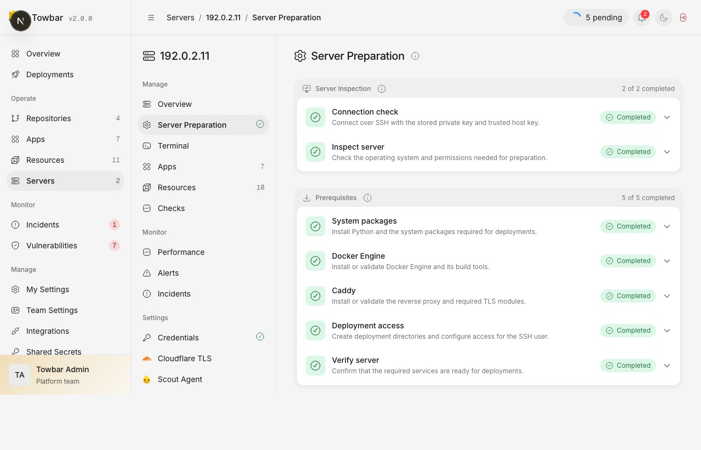Viewport: 701px width, 450px height.
Task: Click the Server Inspection info icon
Action: pyautogui.click(x=382, y=89)
